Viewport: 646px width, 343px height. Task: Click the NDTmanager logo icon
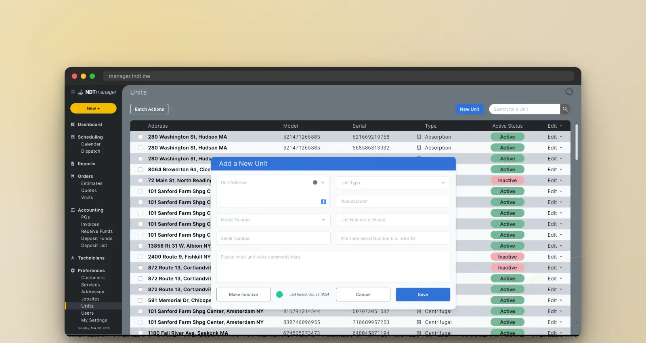pos(81,92)
